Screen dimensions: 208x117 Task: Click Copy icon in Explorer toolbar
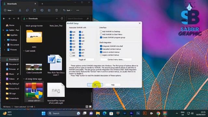(x=27, y=10)
